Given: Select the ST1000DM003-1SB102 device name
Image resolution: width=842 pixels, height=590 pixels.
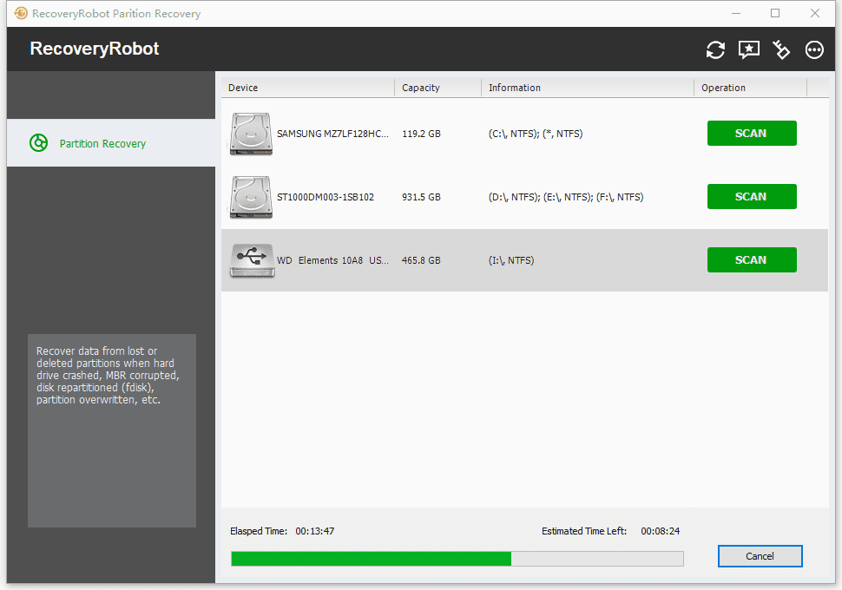Looking at the screenshot, I should point(326,197).
